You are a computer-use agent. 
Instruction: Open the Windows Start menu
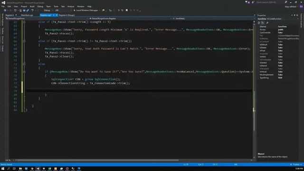pyautogui.click(x=3, y=169)
